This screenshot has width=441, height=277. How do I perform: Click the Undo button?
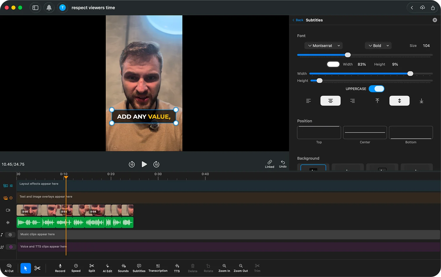283,164
